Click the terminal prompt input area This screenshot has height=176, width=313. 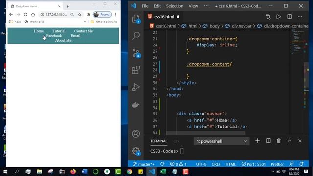click(x=182, y=151)
